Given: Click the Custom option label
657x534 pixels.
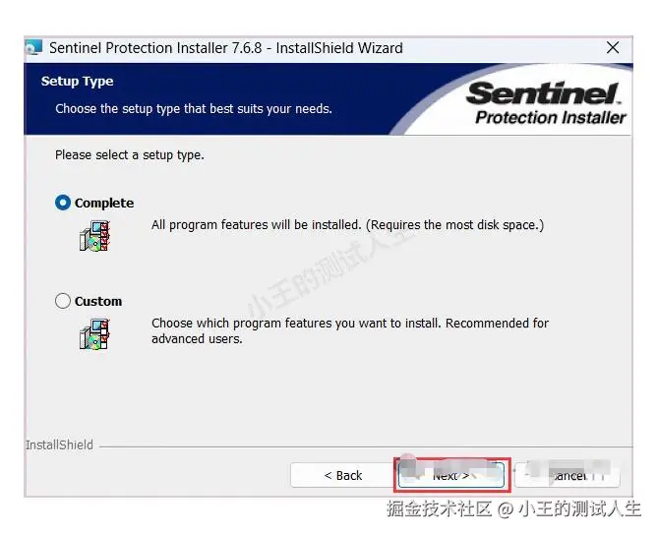Looking at the screenshot, I should [x=98, y=301].
